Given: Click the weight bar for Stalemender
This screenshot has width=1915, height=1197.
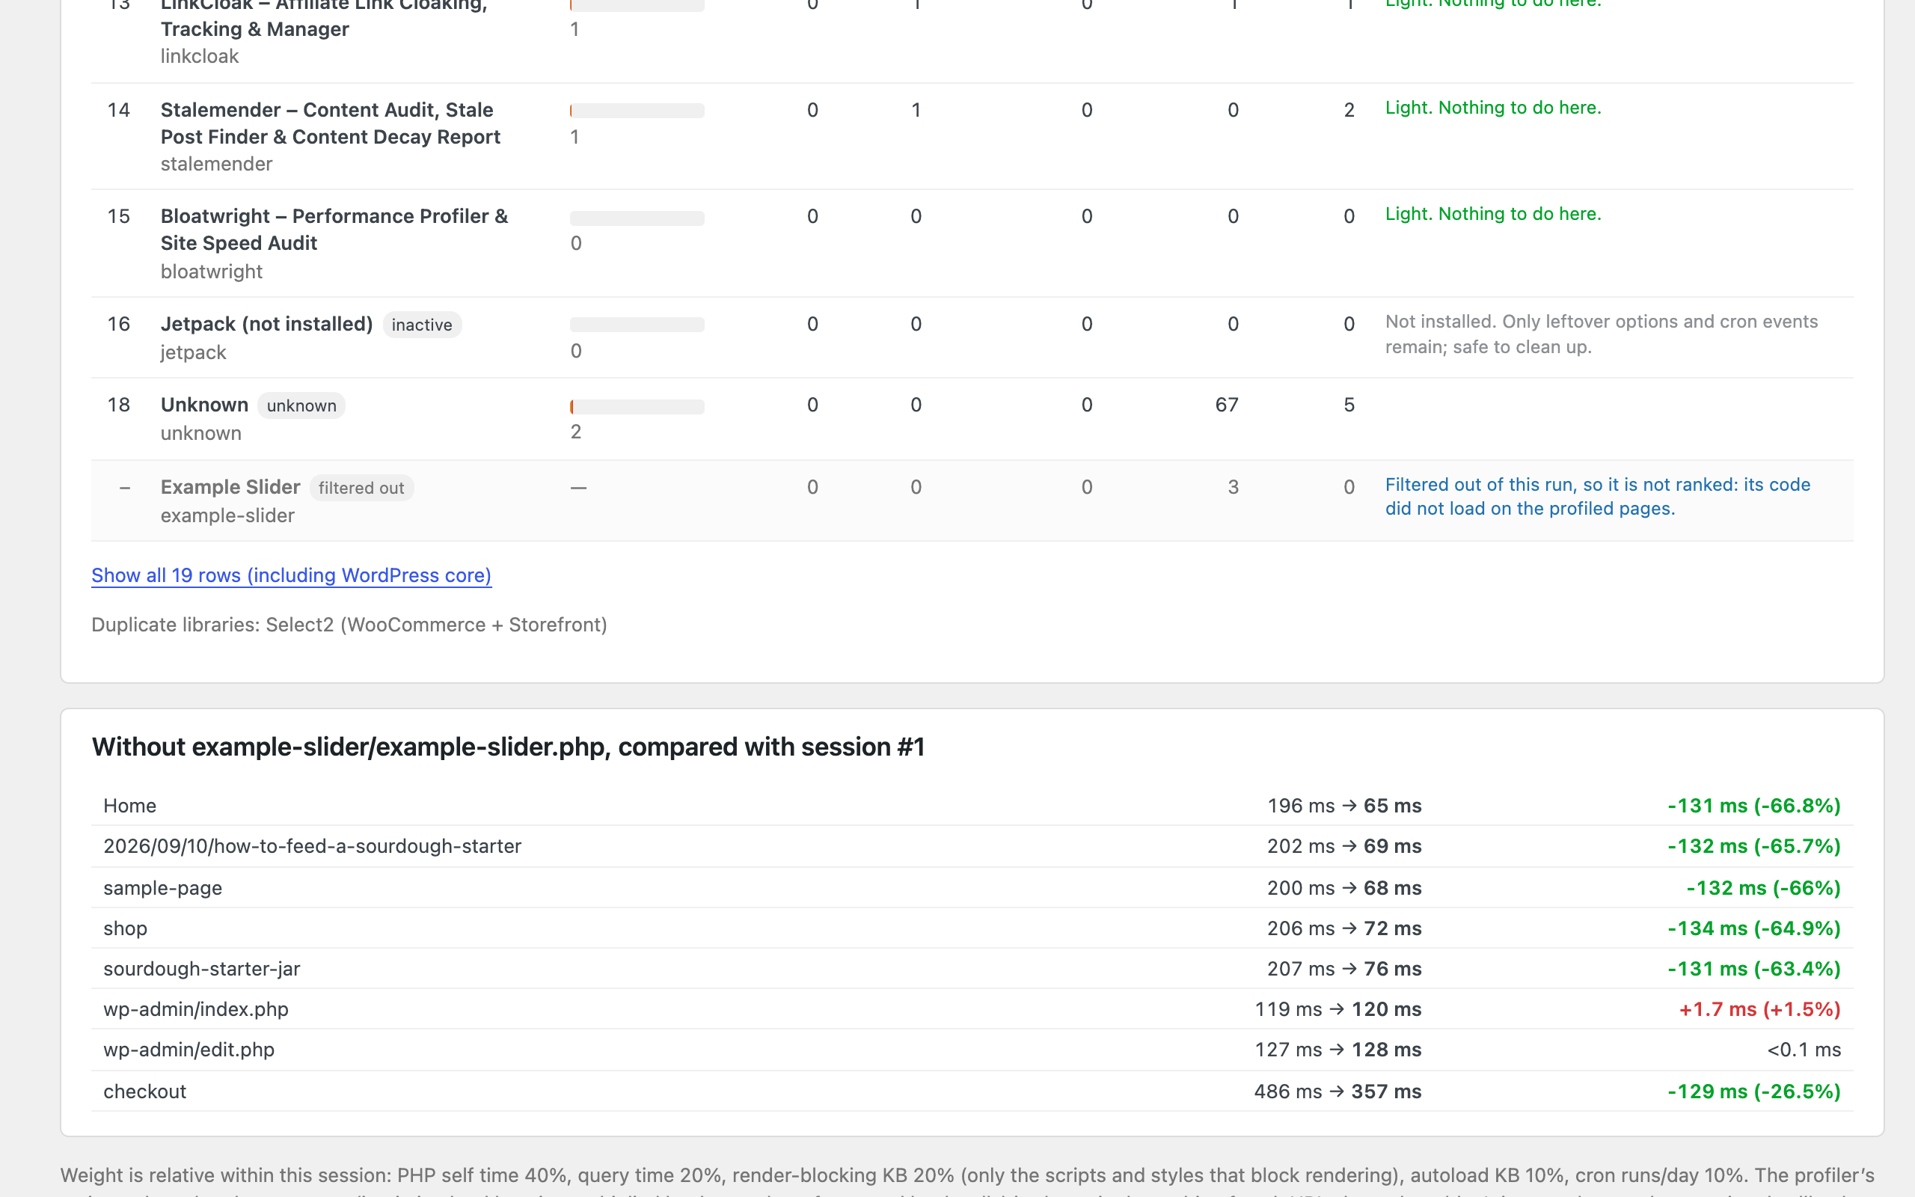Looking at the screenshot, I should (x=637, y=111).
